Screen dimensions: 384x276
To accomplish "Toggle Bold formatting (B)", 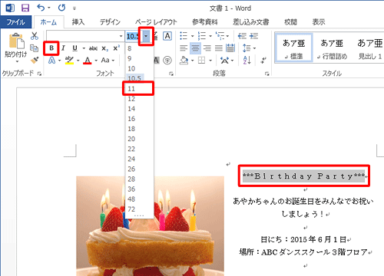I will tap(51, 48).
